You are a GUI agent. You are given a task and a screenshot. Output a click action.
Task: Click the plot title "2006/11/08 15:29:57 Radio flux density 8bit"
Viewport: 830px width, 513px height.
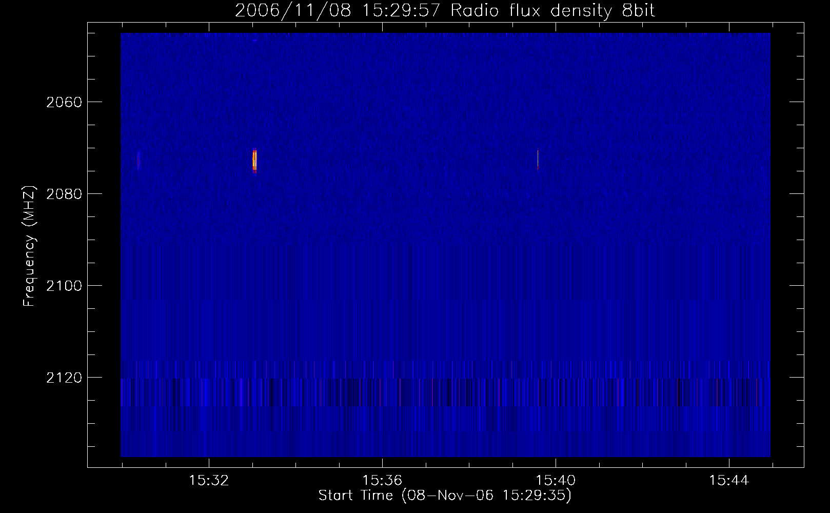445,10
